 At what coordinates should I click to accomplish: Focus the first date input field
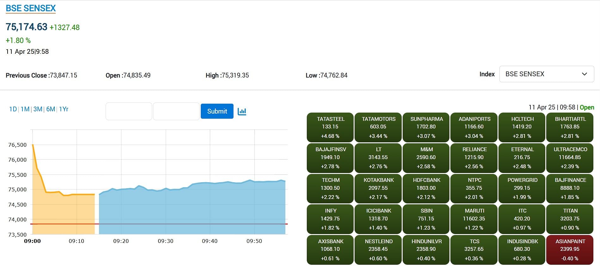(x=129, y=111)
